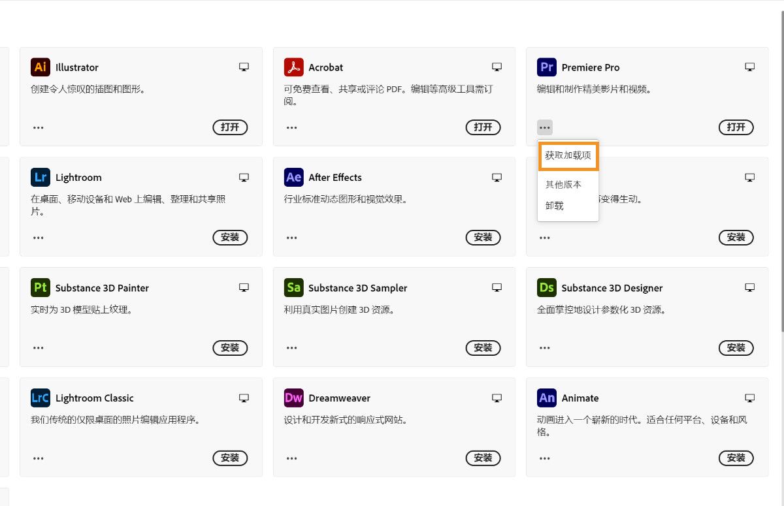Select 获取加载项 in the open menu
Viewport: 784px width, 506px height.
click(567, 155)
